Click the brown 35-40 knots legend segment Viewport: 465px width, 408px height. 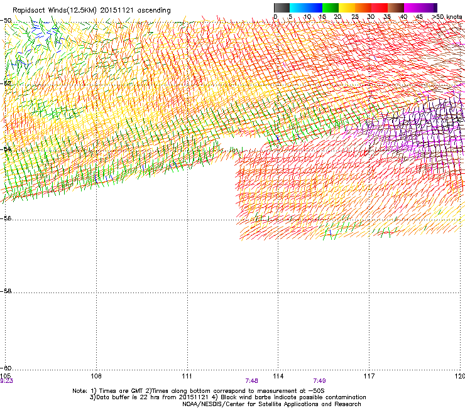396,8
